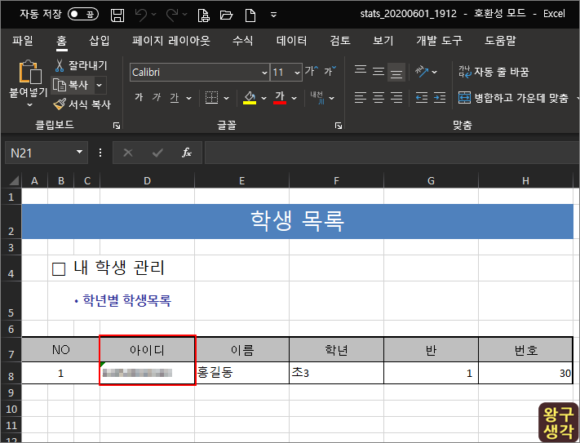Click the increase font size icon

pyautogui.click(x=312, y=71)
